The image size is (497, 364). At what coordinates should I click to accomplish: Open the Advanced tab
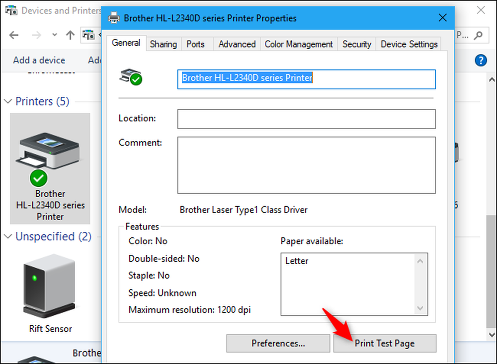point(237,44)
